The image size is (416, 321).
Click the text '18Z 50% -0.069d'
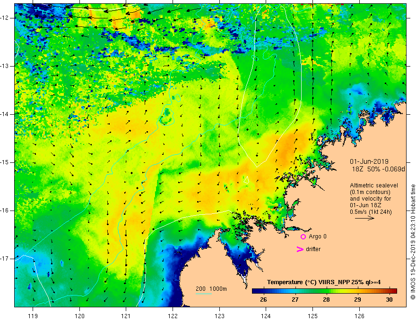click(379, 169)
